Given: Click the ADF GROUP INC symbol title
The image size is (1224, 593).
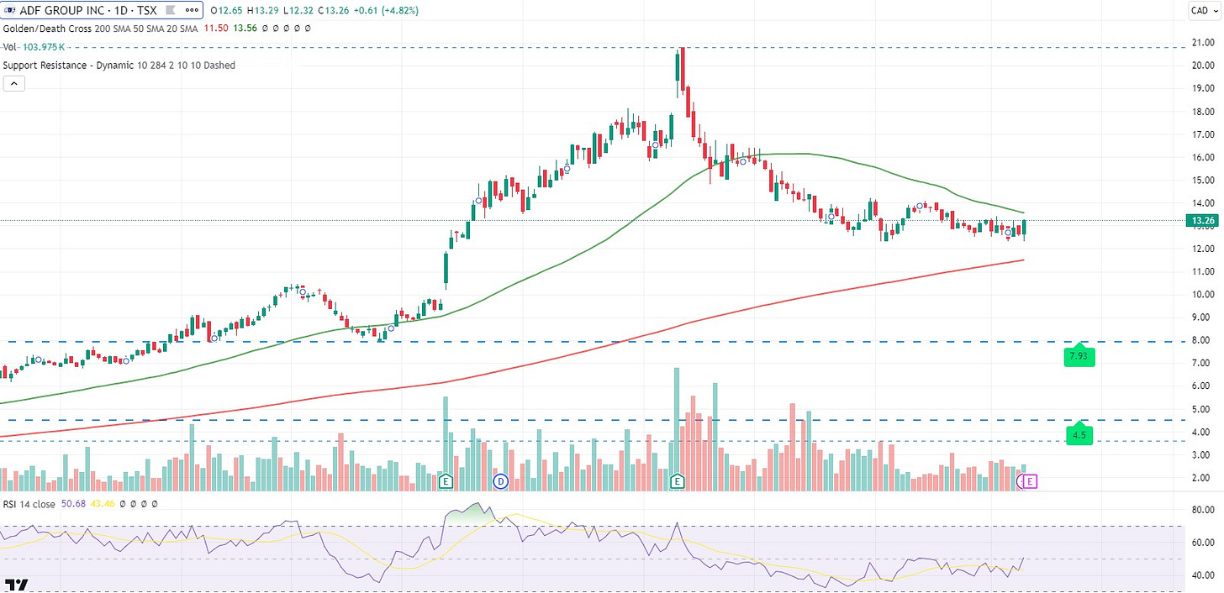Looking at the screenshot, I should 61,10.
